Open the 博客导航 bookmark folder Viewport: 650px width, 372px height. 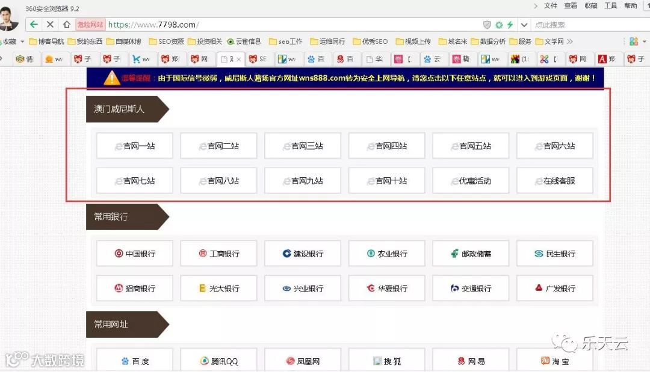pos(46,41)
